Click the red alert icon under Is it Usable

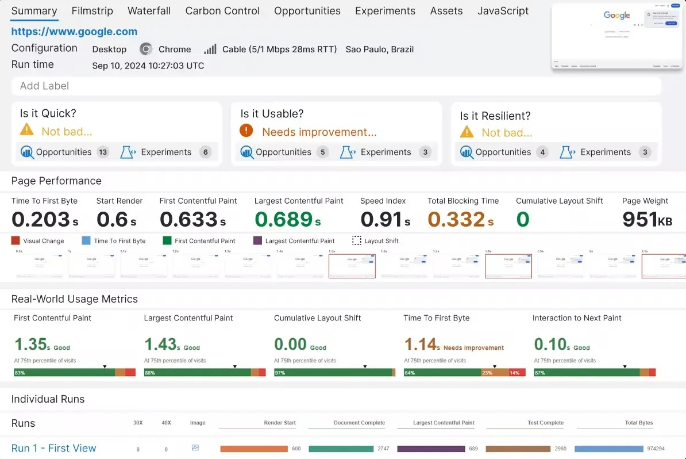pos(246,131)
